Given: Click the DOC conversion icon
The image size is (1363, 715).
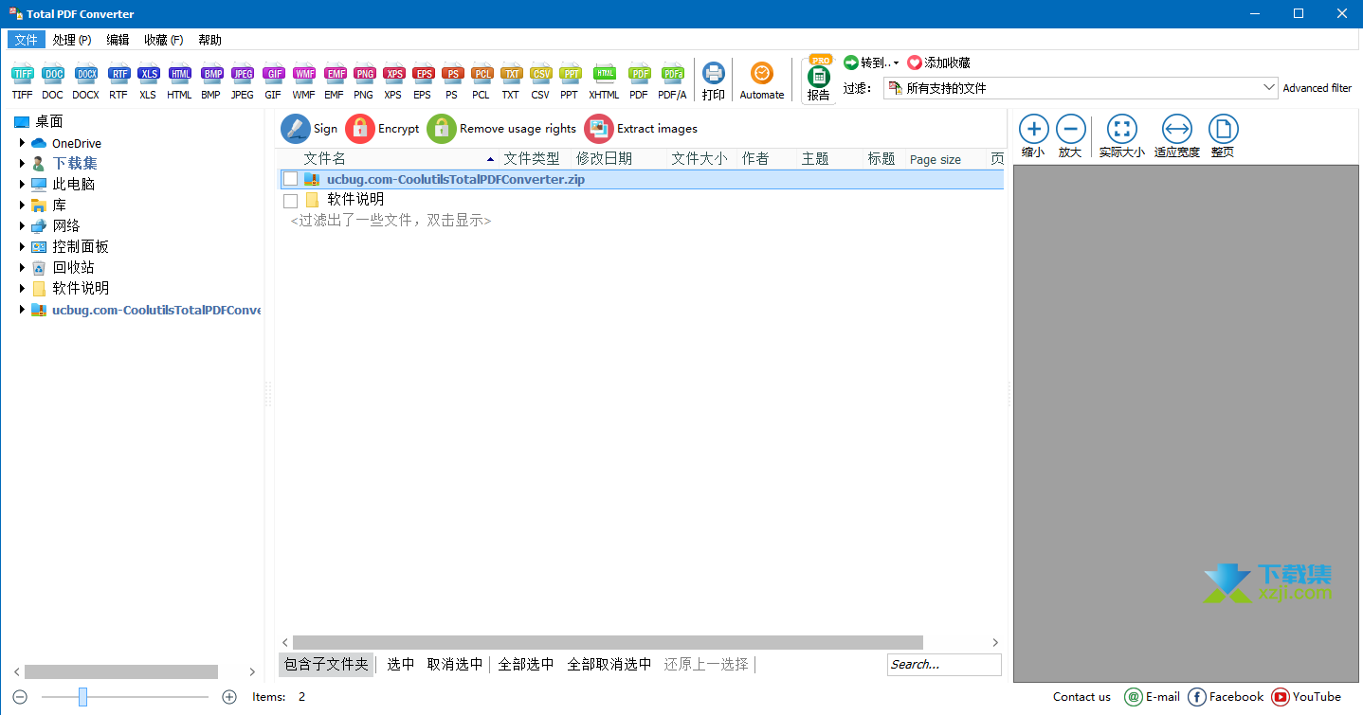Looking at the screenshot, I should point(53,74).
